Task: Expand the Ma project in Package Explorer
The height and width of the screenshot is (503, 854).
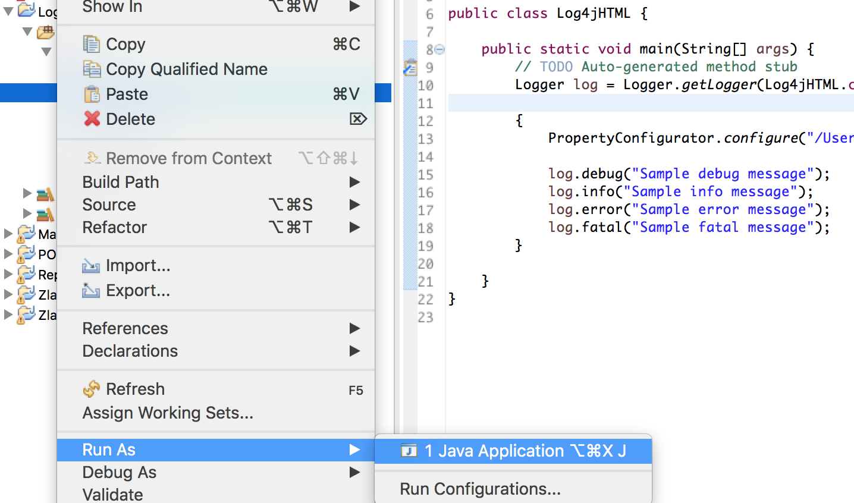Action: [x=7, y=234]
